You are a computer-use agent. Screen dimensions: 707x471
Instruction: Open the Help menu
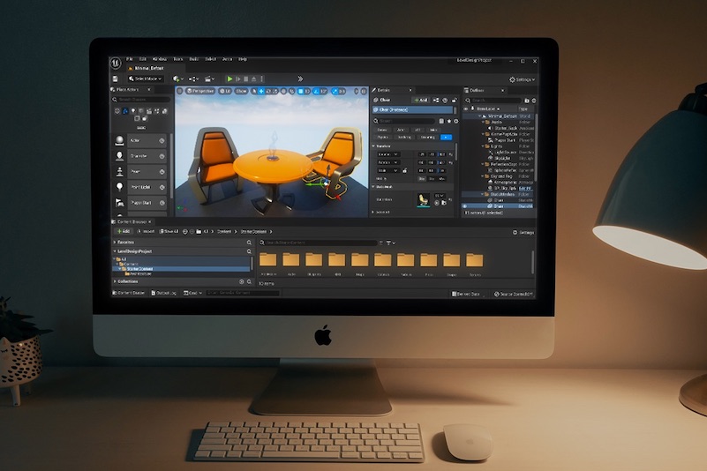pos(243,59)
